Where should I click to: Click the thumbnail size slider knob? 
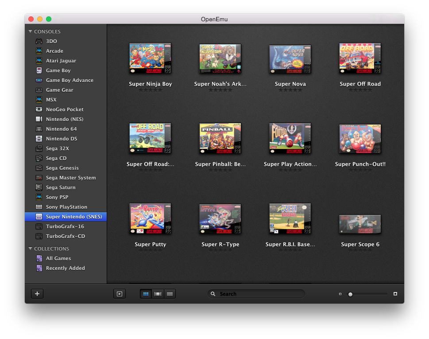coord(350,294)
